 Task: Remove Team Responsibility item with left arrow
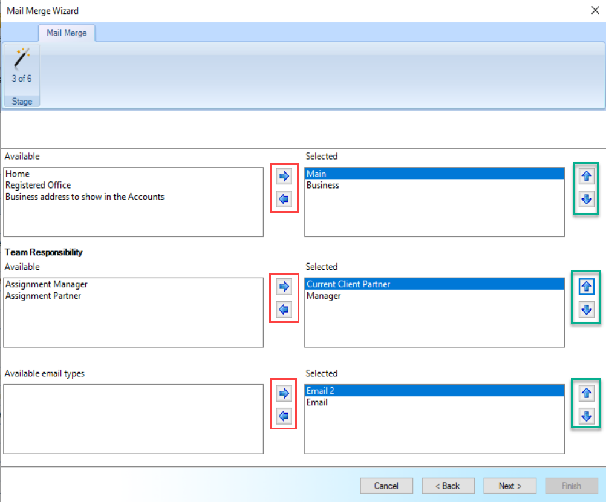284,310
